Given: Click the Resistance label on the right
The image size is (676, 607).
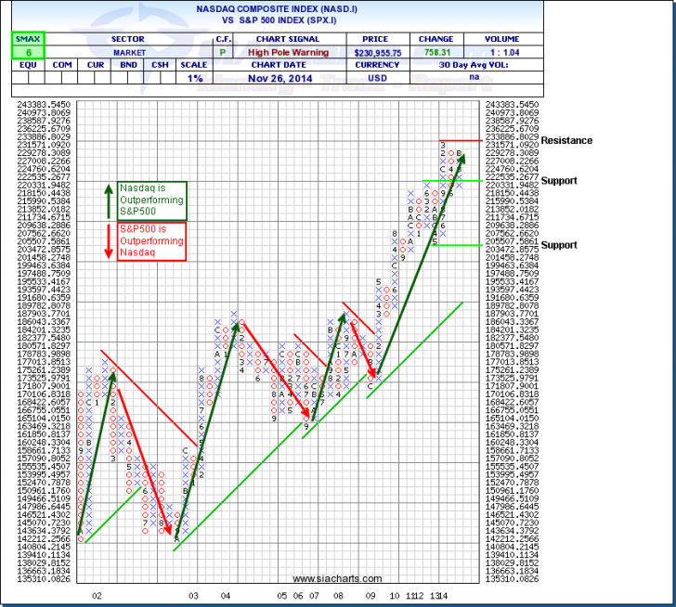Looking at the screenshot, I should [567, 140].
